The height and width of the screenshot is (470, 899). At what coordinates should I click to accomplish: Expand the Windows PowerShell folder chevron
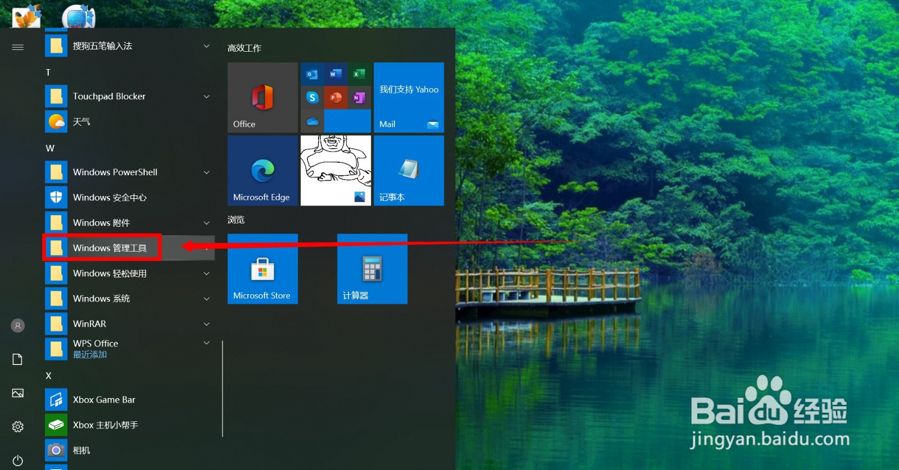tap(206, 172)
